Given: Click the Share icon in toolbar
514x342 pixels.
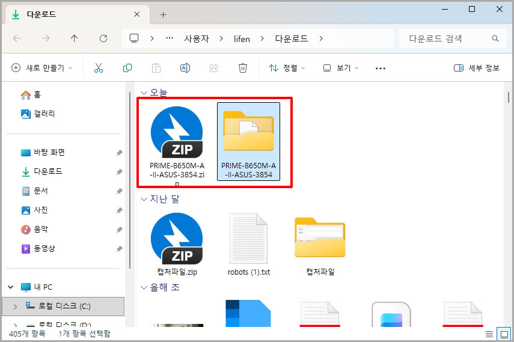Looking at the screenshot, I should (x=214, y=68).
